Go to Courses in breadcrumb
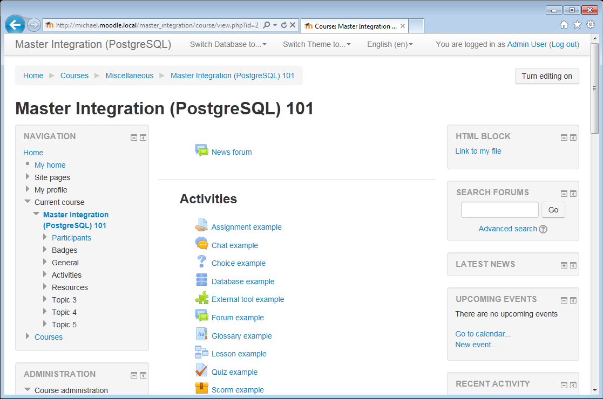 click(x=74, y=75)
